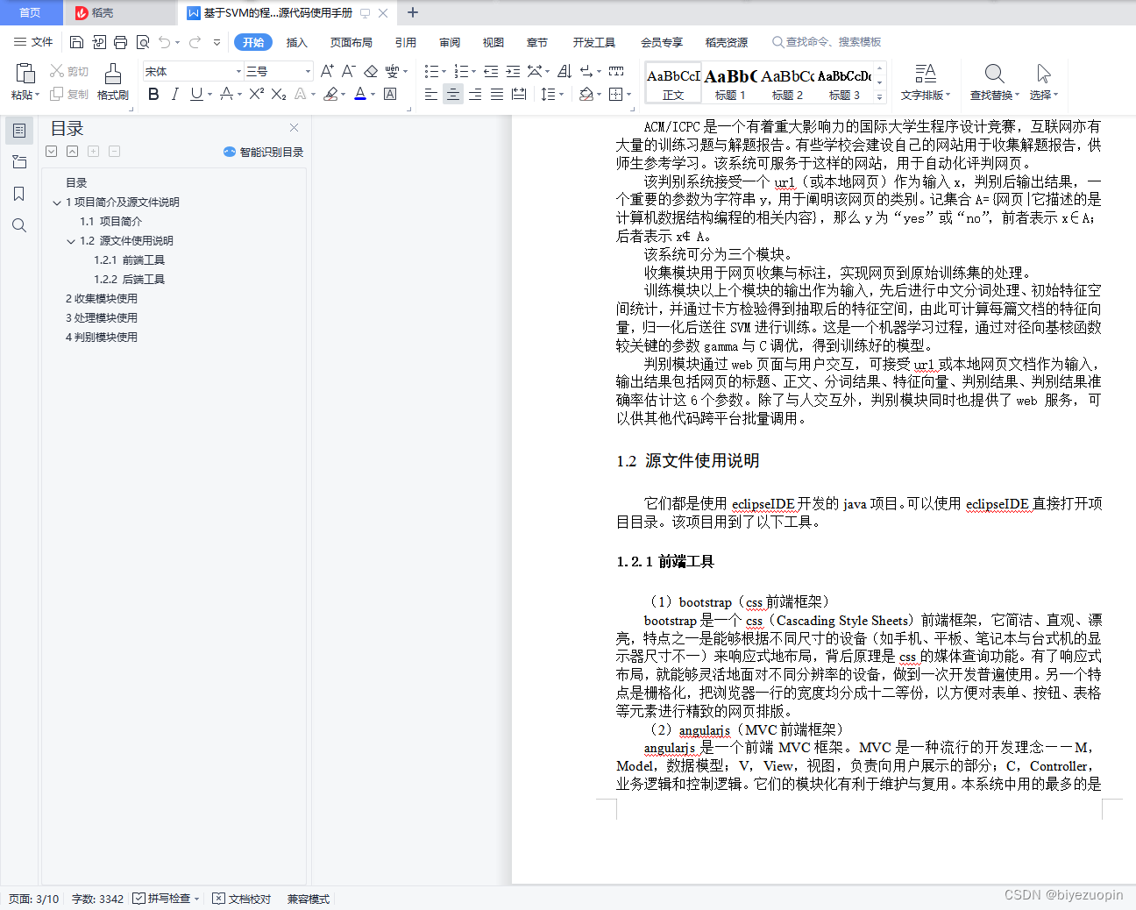Open the search icon in the left sidebar
1136x910 pixels.
click(19, 225)
